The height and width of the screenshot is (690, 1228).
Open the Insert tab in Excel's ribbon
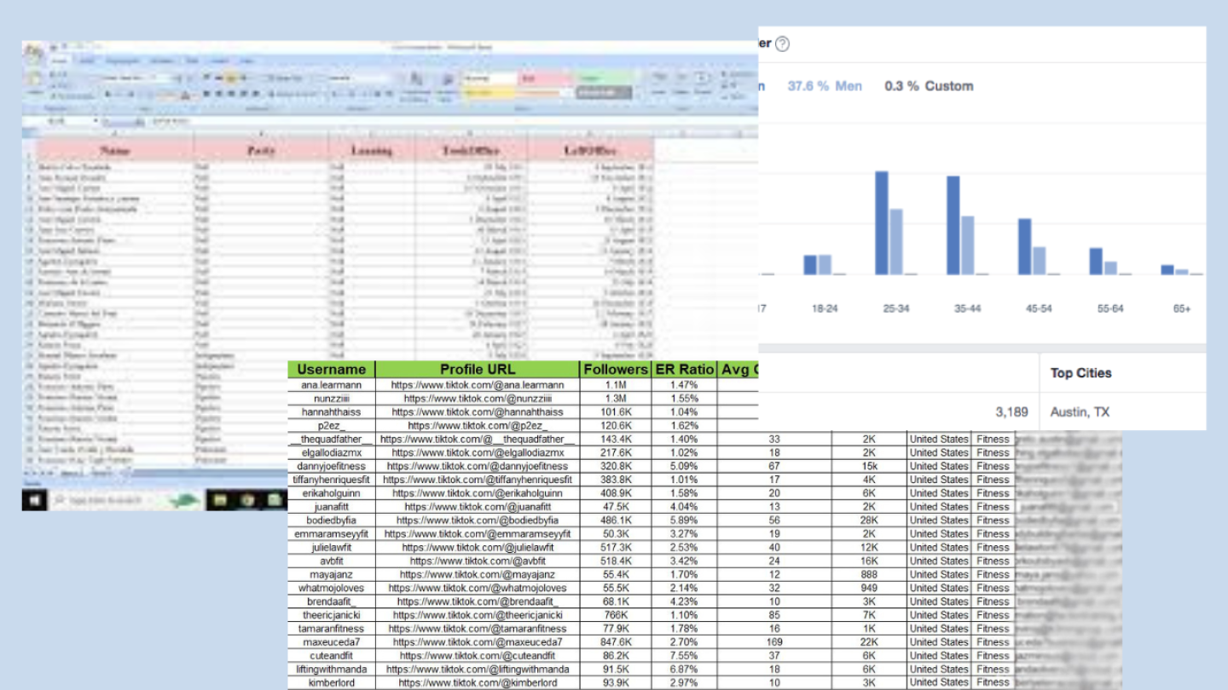tap(86, 61)
